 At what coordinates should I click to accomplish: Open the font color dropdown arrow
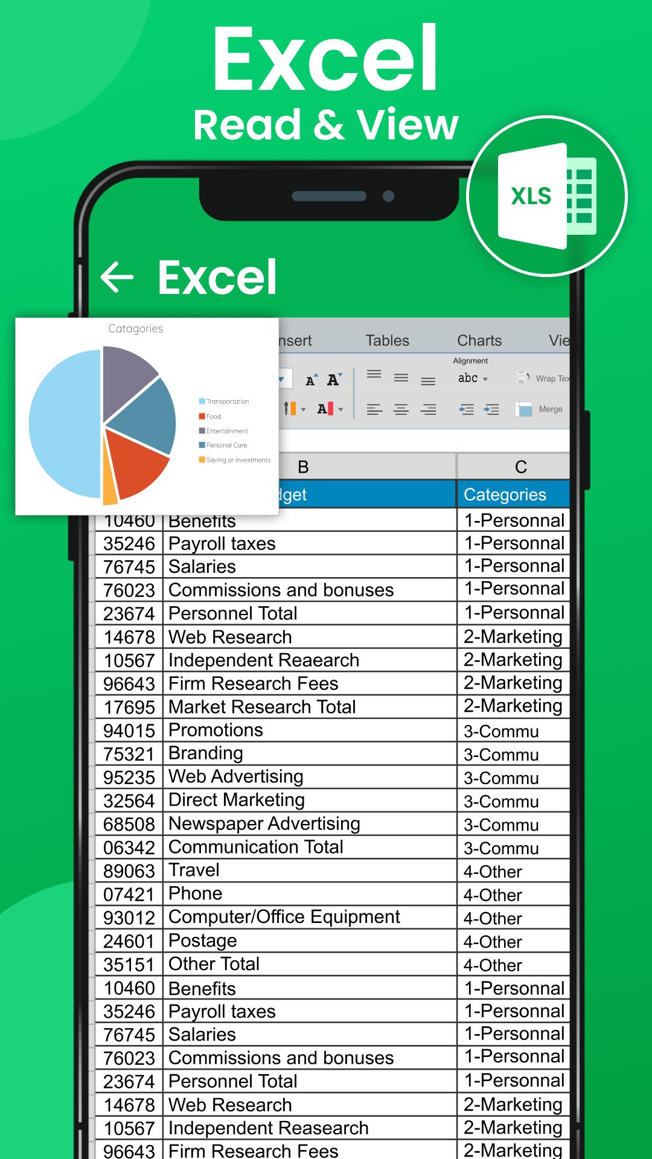340,409
